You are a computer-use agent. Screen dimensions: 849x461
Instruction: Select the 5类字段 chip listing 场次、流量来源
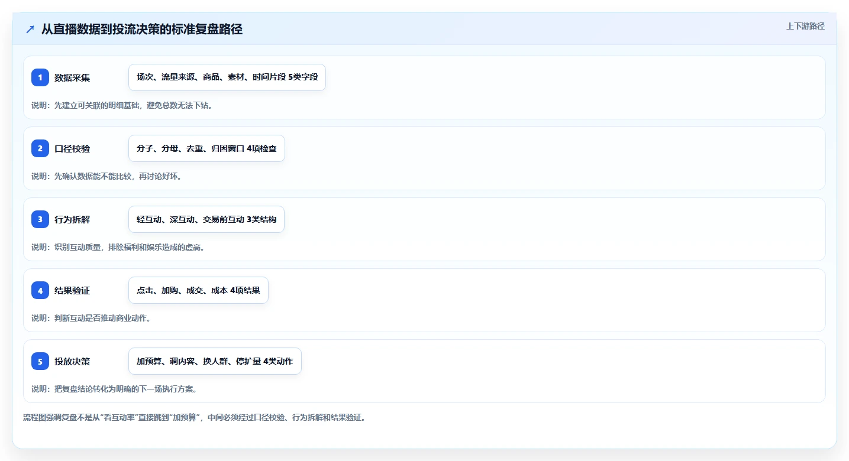coord(227,77)
